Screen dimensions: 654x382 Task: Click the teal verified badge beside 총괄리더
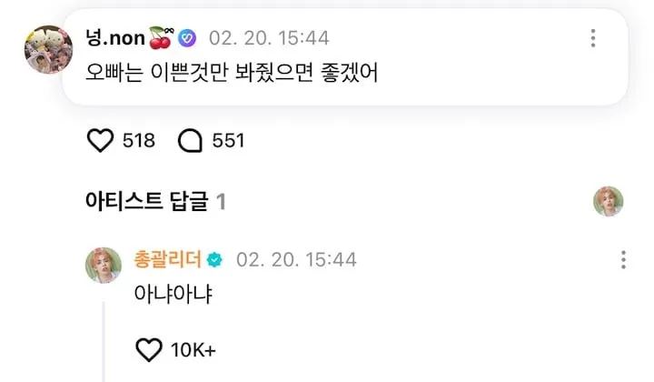click(214, 260)
